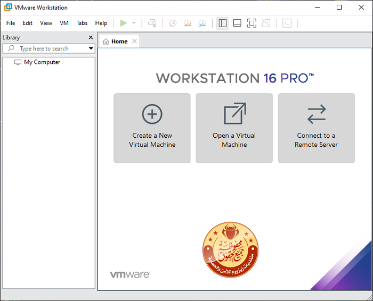Viewport: 373px width, 301px height.
Task: Open the console view toolbar icon
Action: 287,23
